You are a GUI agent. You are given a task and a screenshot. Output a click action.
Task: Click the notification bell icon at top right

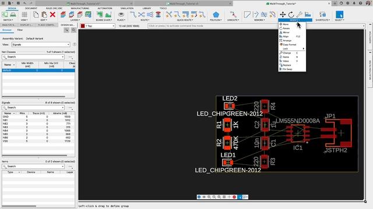click(x=354, y=3)
